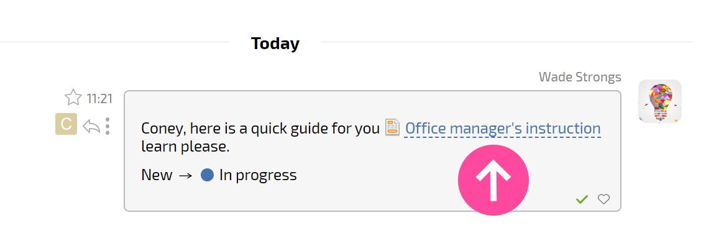The height and width of the screenshot is (246, 706).
Task: Click the New previous status label
Action: pos(157,175)
